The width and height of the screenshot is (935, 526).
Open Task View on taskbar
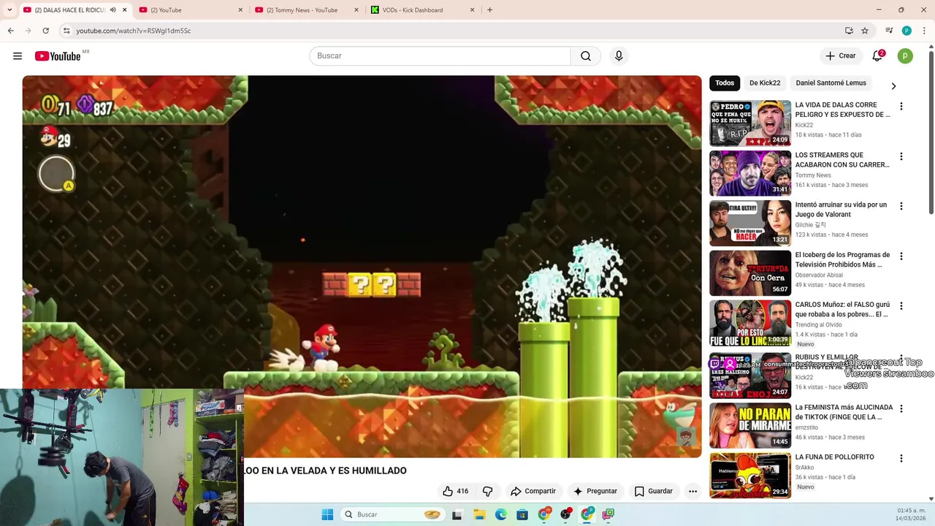tap(457, 514)
